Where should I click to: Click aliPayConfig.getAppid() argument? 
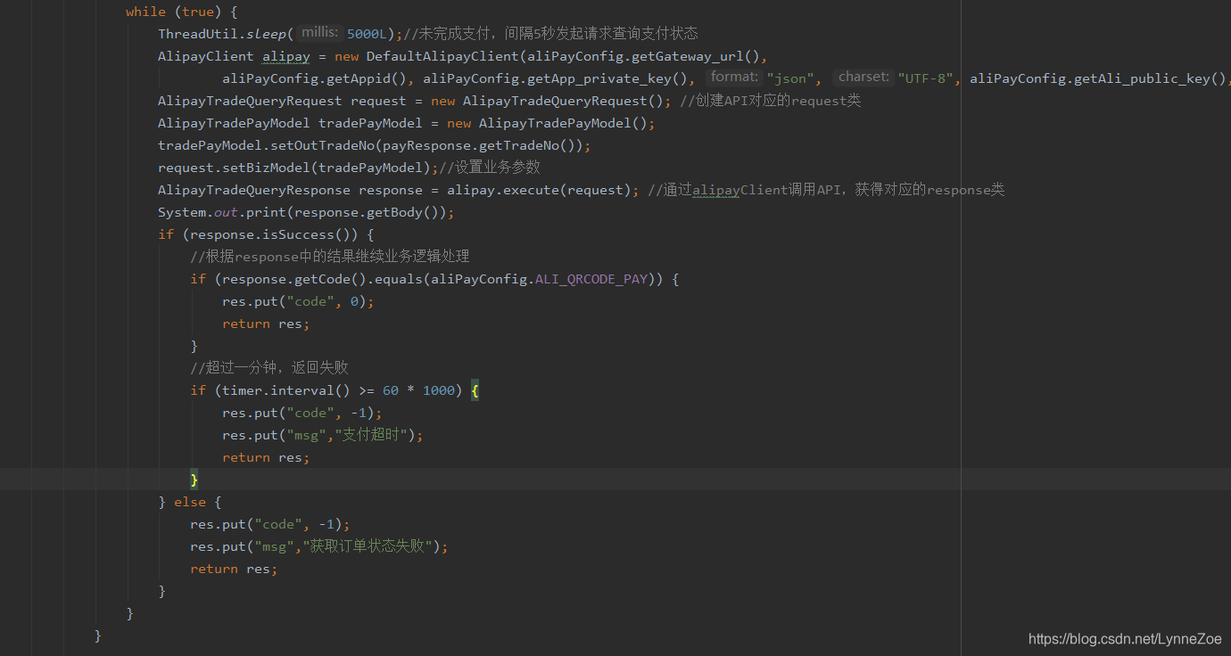[315, 78]
